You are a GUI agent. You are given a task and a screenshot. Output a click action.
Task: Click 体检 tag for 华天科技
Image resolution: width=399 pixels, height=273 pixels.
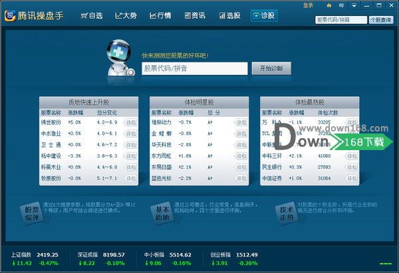tap(241, 145)
